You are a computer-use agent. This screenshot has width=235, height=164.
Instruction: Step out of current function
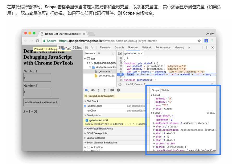(105, 90)
